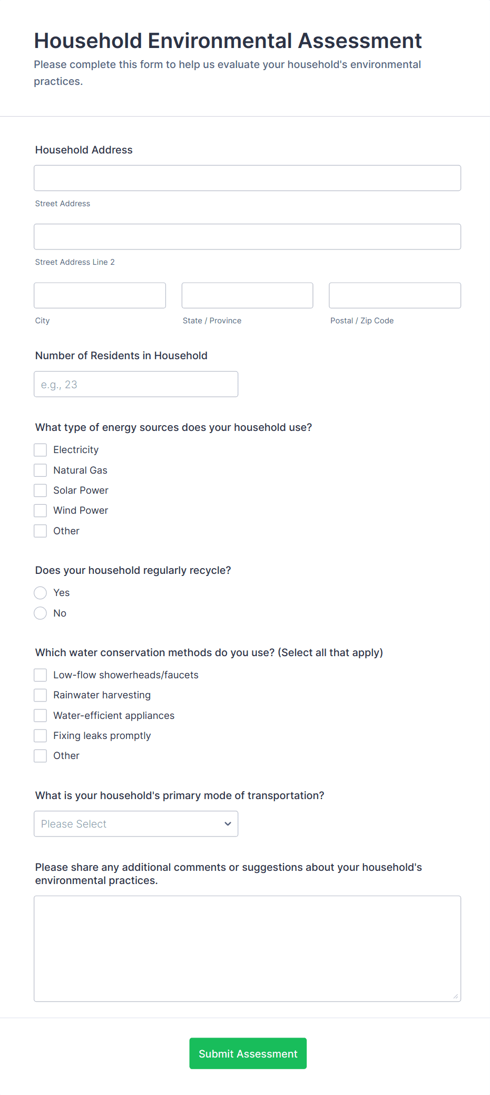This screenshot has width=490, height=1095.
Task: Check the Electricity energy source checkbox
Action: [x=40, y=449]
